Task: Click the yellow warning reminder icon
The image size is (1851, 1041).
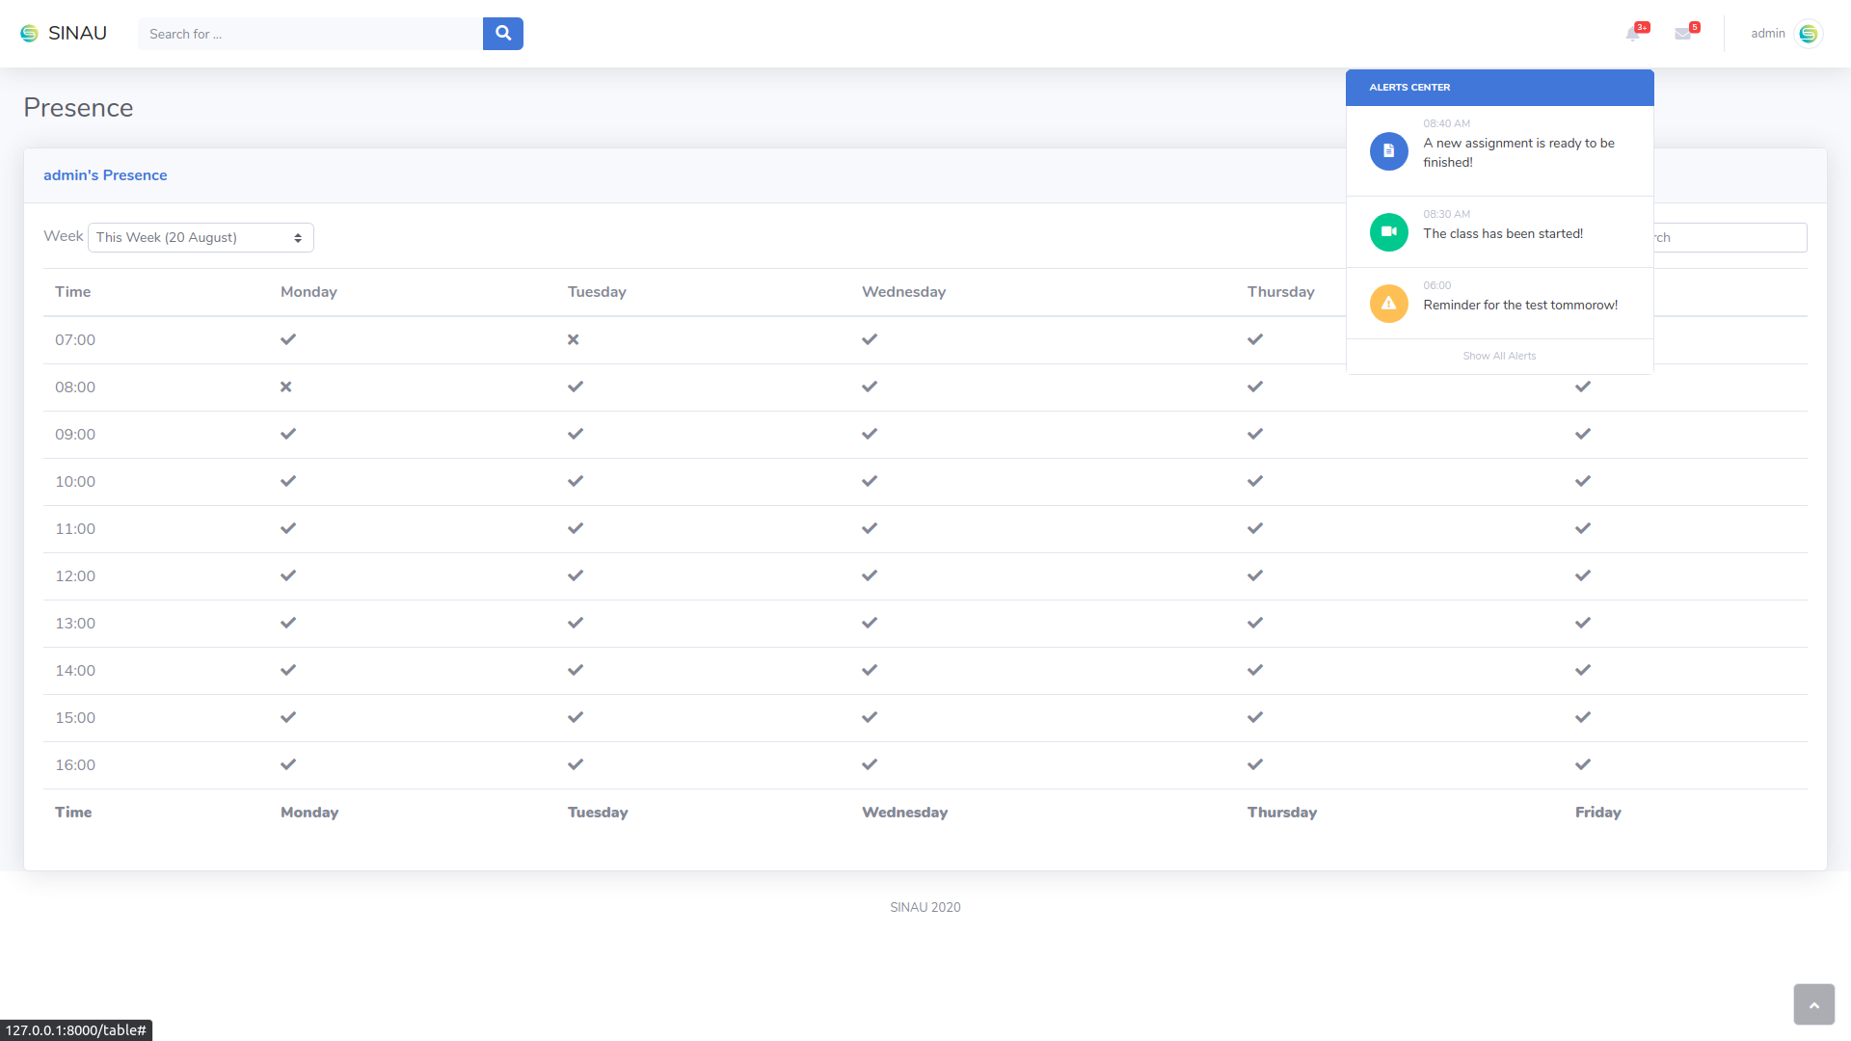Action: pyautogui.click(x=1388, y=304)
